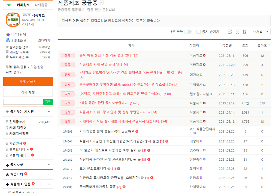279x193 pixels.
Task: Click the 나무3단계 cafe rank icon
Action: point(8,35)
